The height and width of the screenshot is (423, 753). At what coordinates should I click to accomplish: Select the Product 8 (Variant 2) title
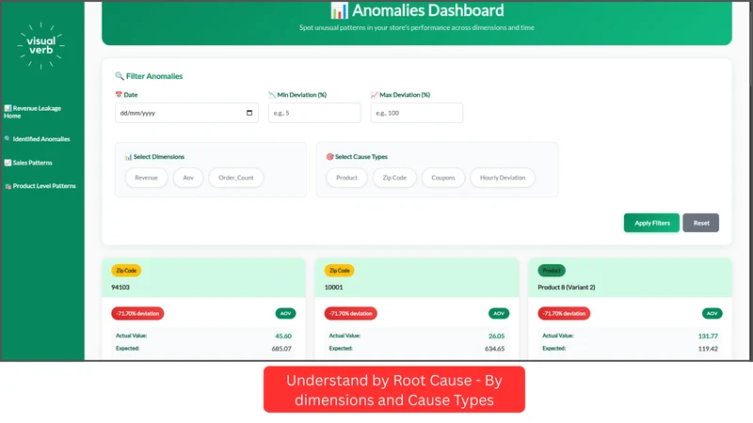tap(567, 288)
